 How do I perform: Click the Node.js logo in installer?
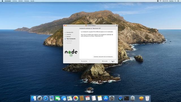pos(71,53)
